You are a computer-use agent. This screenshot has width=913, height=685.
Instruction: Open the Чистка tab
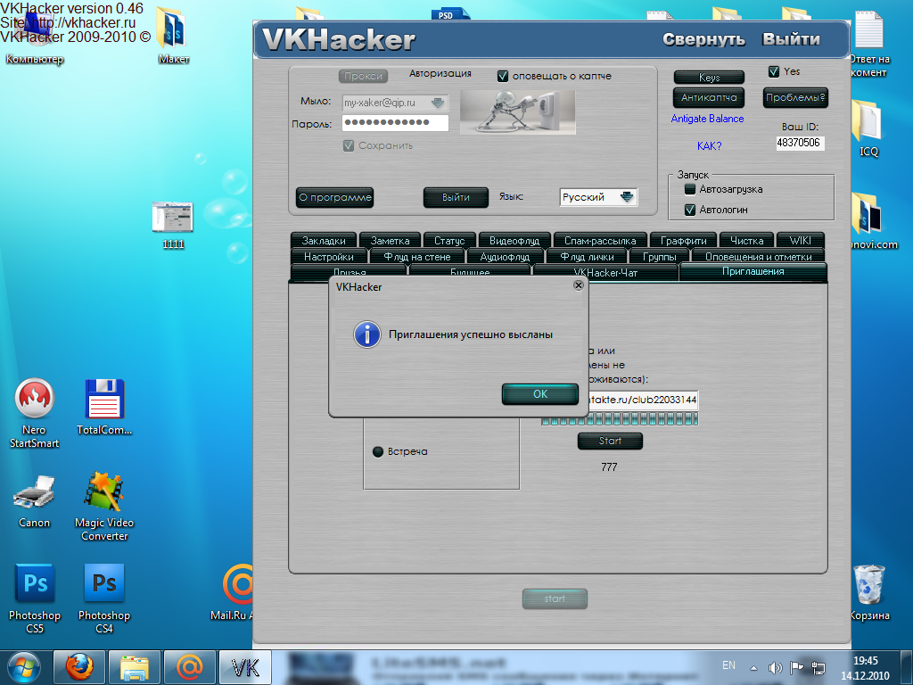pyautogui.click(x=746, y=241)
